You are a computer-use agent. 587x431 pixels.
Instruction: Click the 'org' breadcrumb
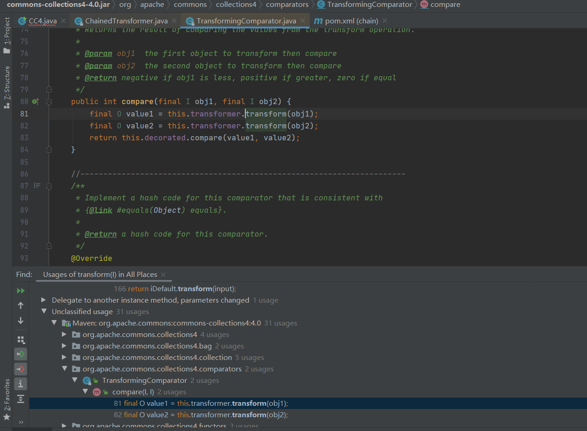pos(125,5)
